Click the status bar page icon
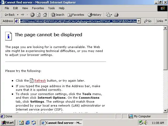 click(2, 116)
